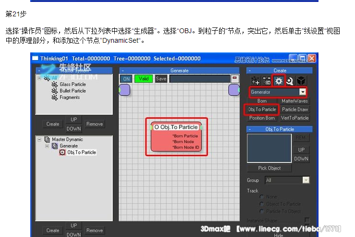Open the Generator dropdown list

303,92
